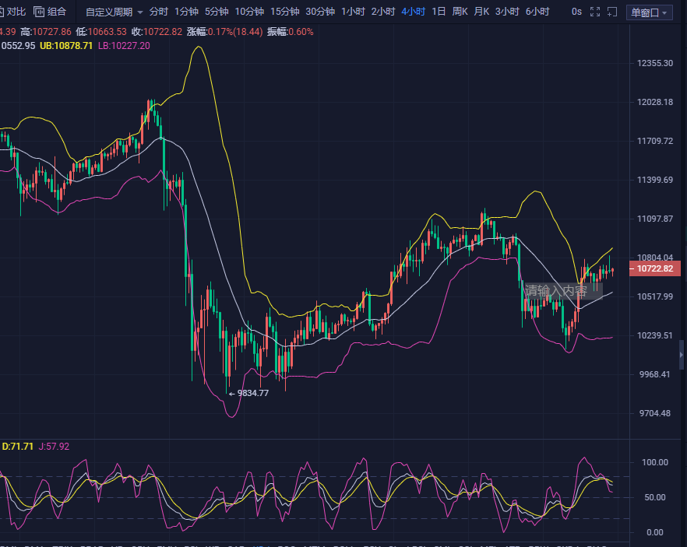The image size is (687, 547).
Task: Open the 对比 compare tool
Action: (x=12, y=12)
